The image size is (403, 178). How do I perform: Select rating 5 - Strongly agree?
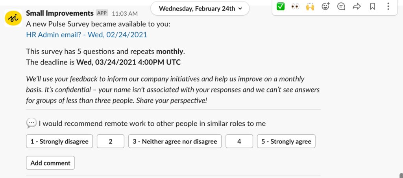click(x=286, y=141)
